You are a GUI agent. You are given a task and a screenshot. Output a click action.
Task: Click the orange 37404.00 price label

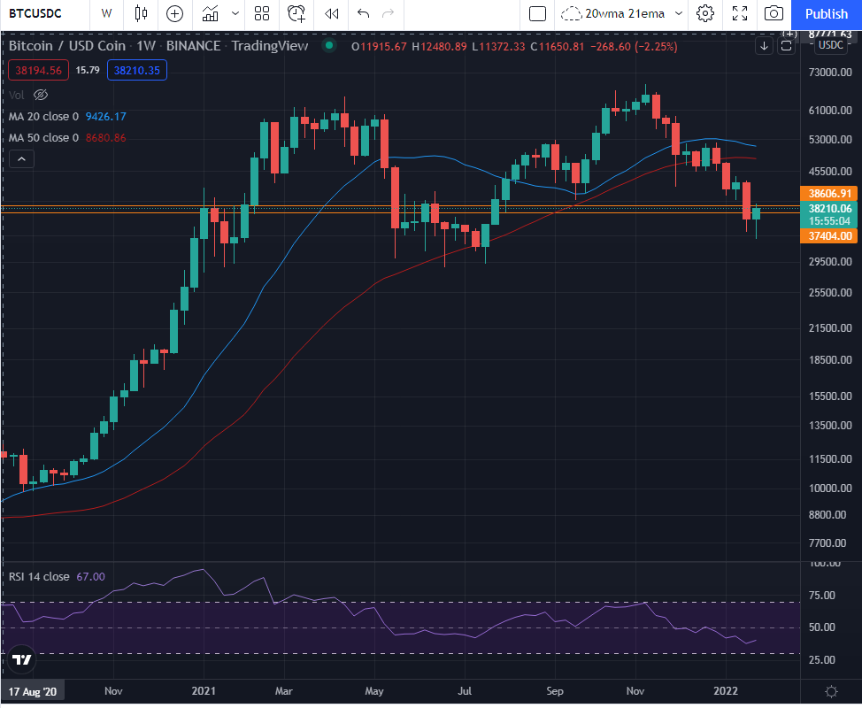[x=829, y=236]
